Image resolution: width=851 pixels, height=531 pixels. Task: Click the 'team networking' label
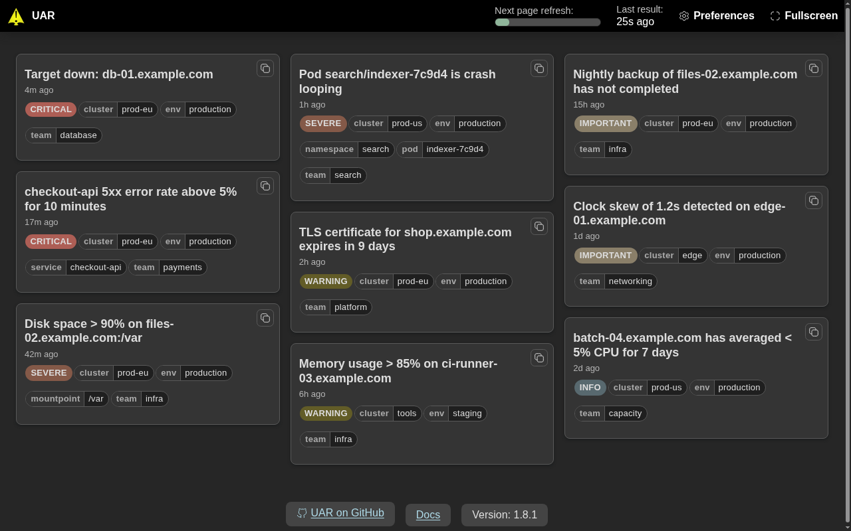(616, 281)
